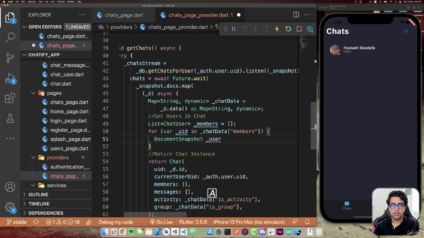This screenshot has height=238, width=424.
Task: Open Run and Debug view
Action: (10, 79)
